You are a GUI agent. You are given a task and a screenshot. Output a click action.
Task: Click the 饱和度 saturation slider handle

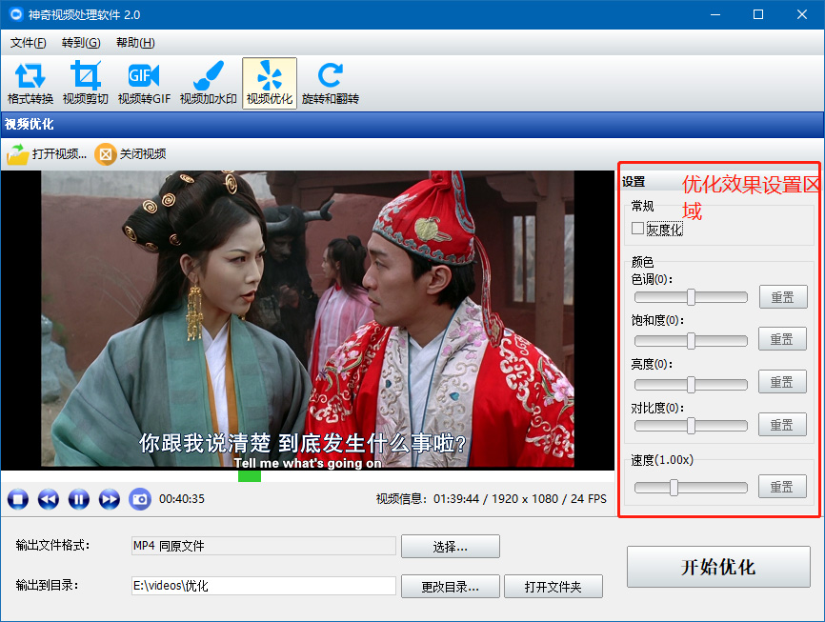(x=692, y=340)
